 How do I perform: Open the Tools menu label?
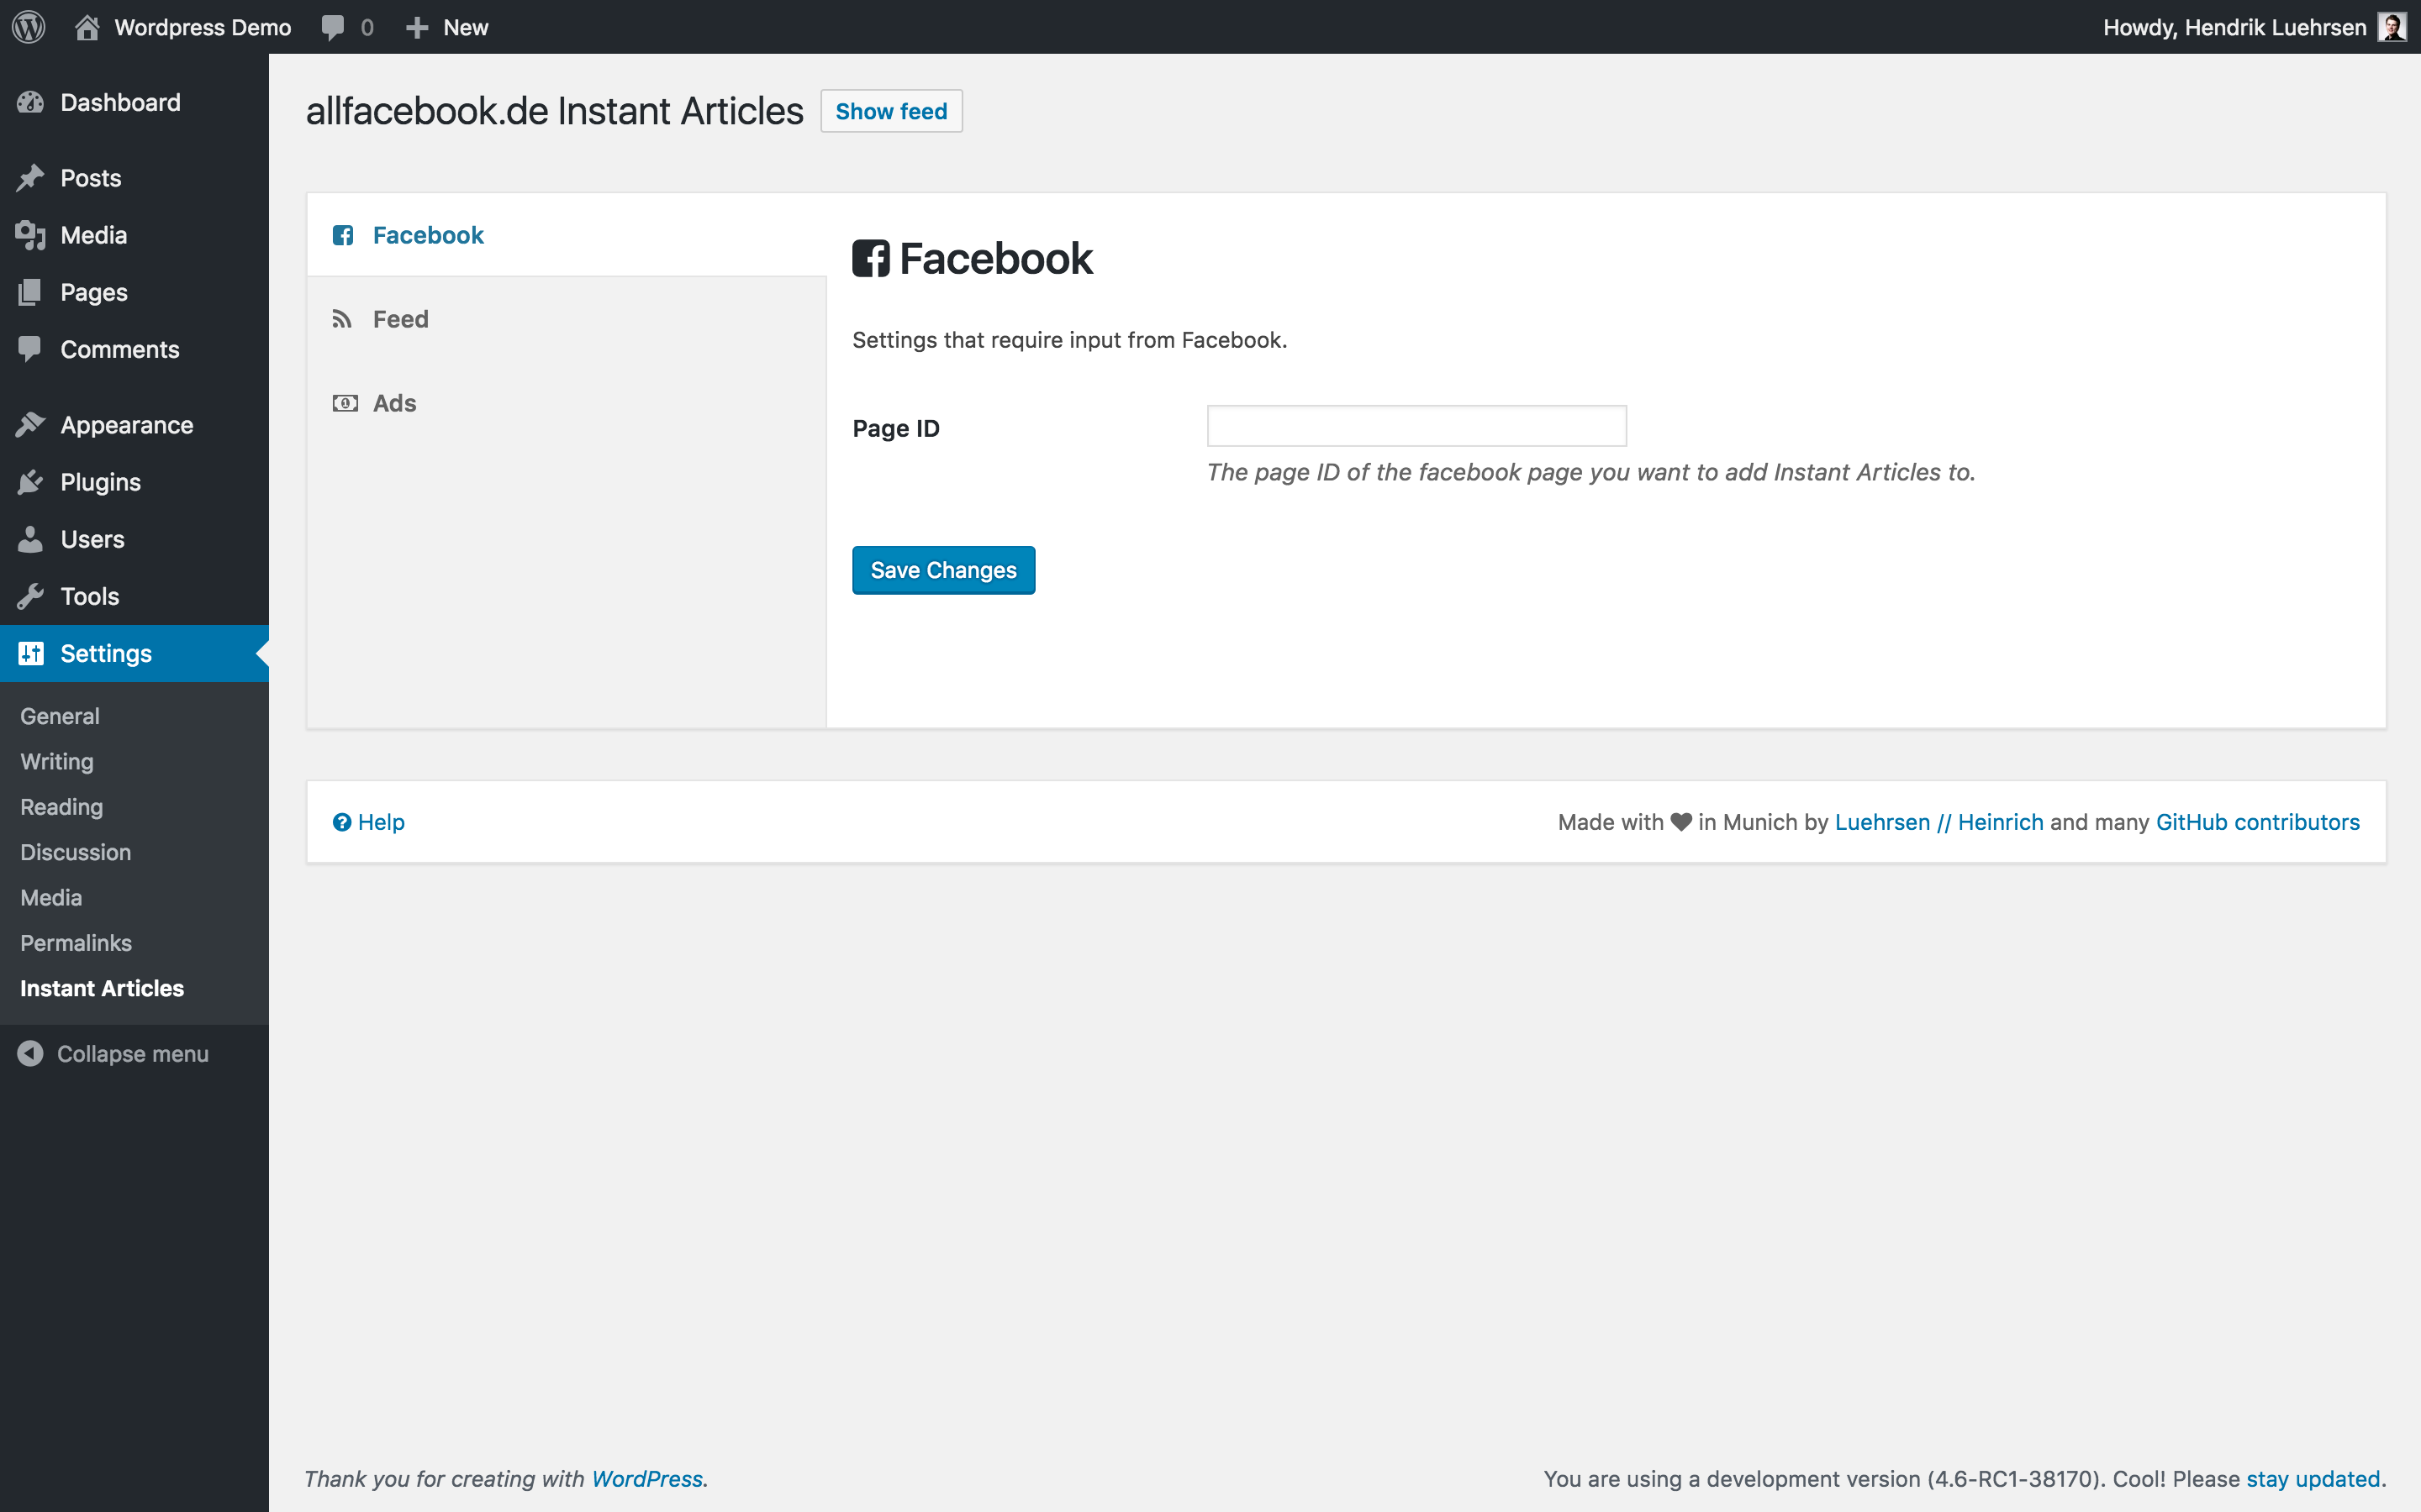click(x=89, y=596)
